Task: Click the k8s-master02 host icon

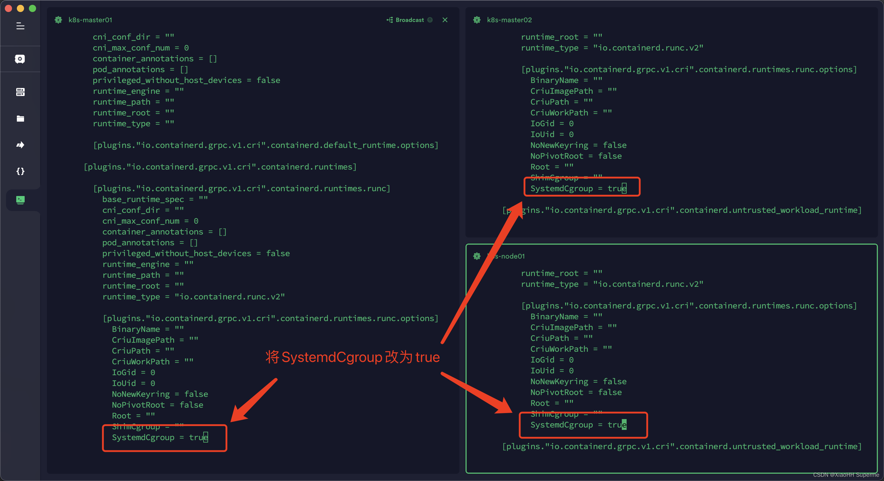Action: tap(477, 20)
